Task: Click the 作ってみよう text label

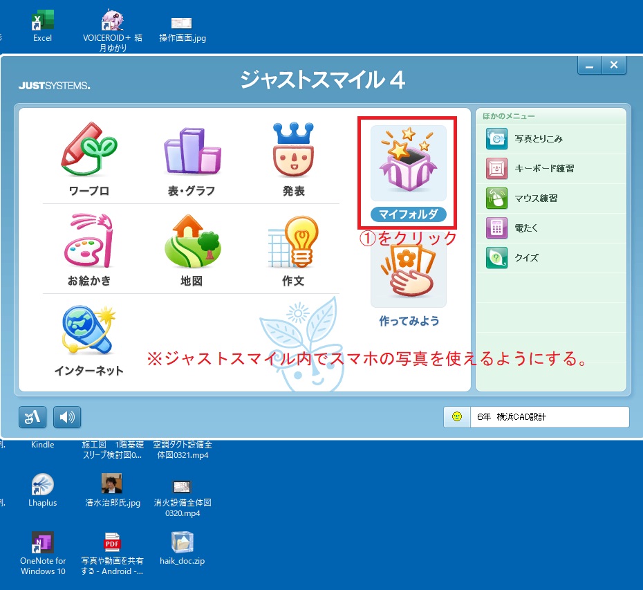Action: tap(409, 321)
